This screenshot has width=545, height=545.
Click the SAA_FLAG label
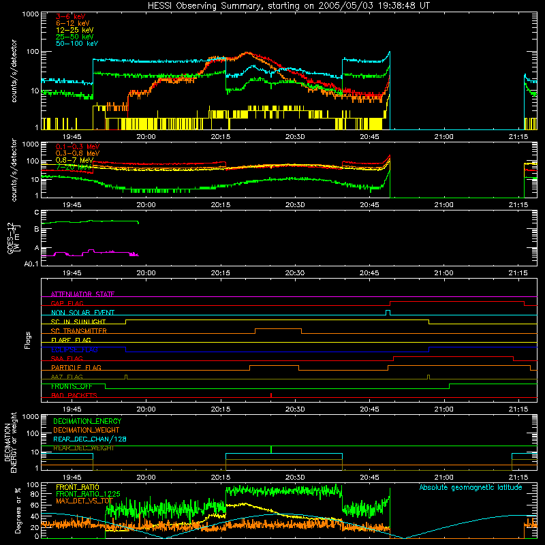[67, 358]
